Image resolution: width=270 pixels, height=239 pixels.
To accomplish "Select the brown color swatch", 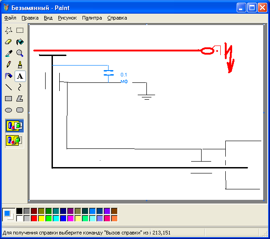I will 114,211.
